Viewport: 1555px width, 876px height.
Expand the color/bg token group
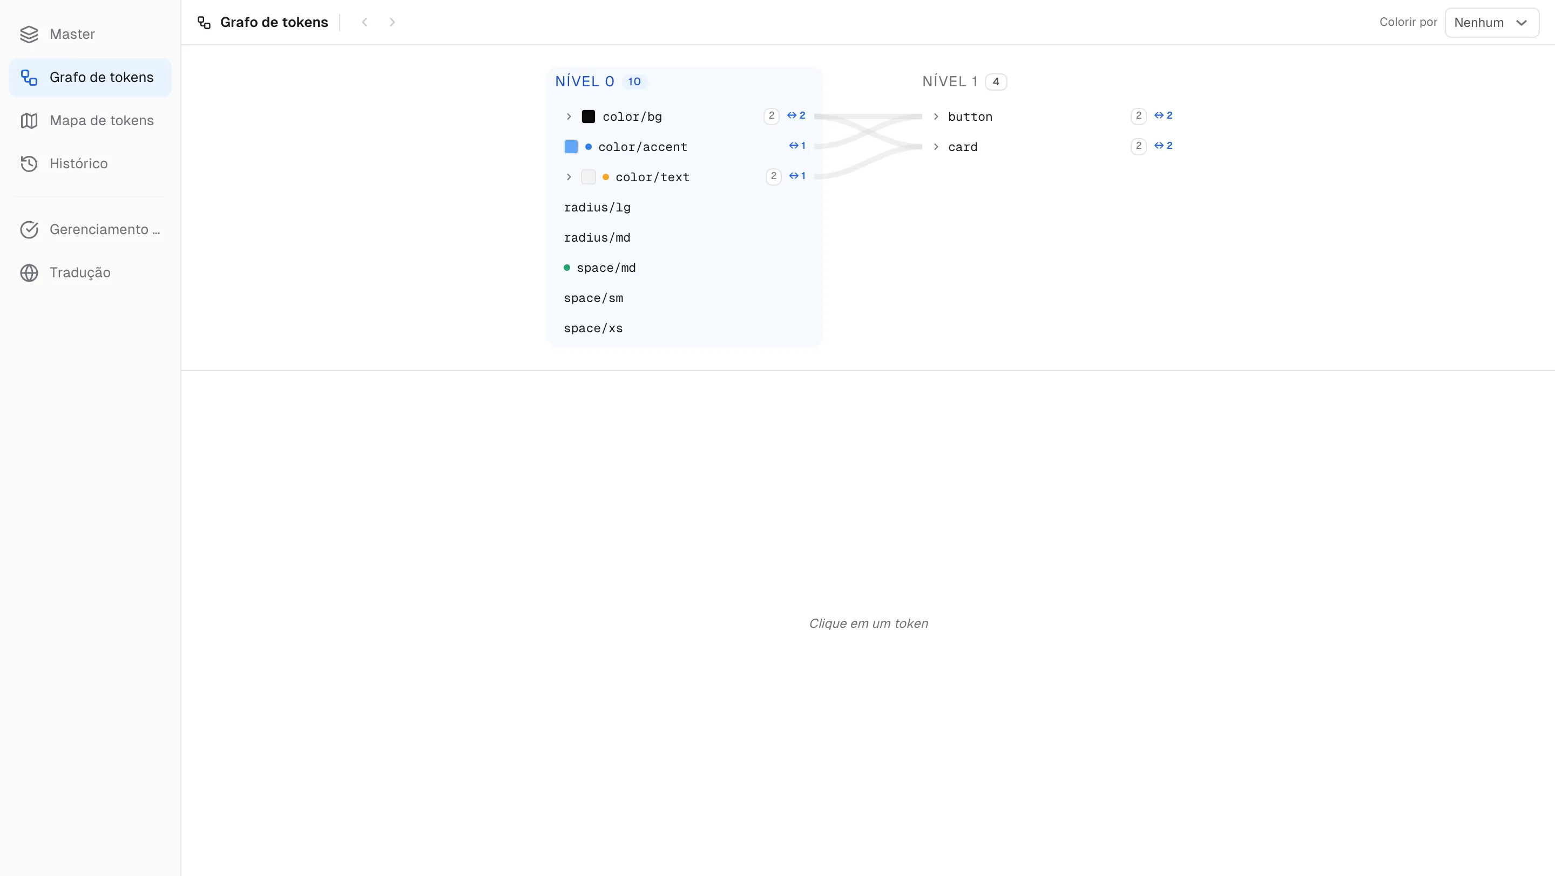point(569,117)
